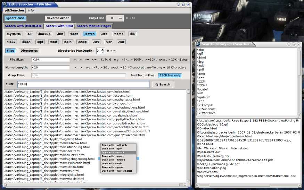Open the Search Manual Pages tab

tap(94, 26)
